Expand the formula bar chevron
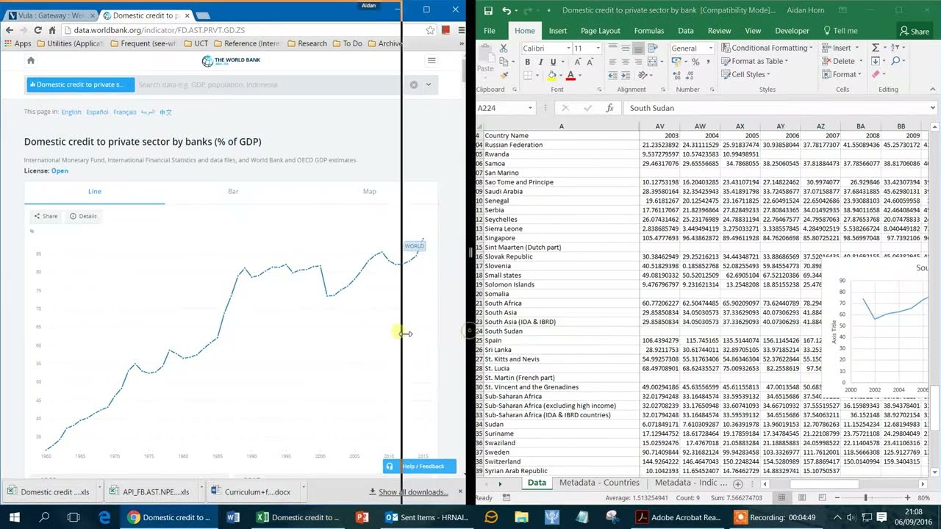This screenshot has height=529, width=941. [x=933, y=108]
